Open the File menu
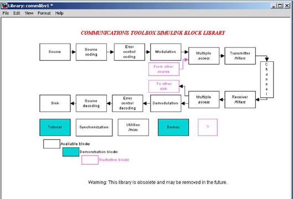The image size is (293, 199). 6,13
